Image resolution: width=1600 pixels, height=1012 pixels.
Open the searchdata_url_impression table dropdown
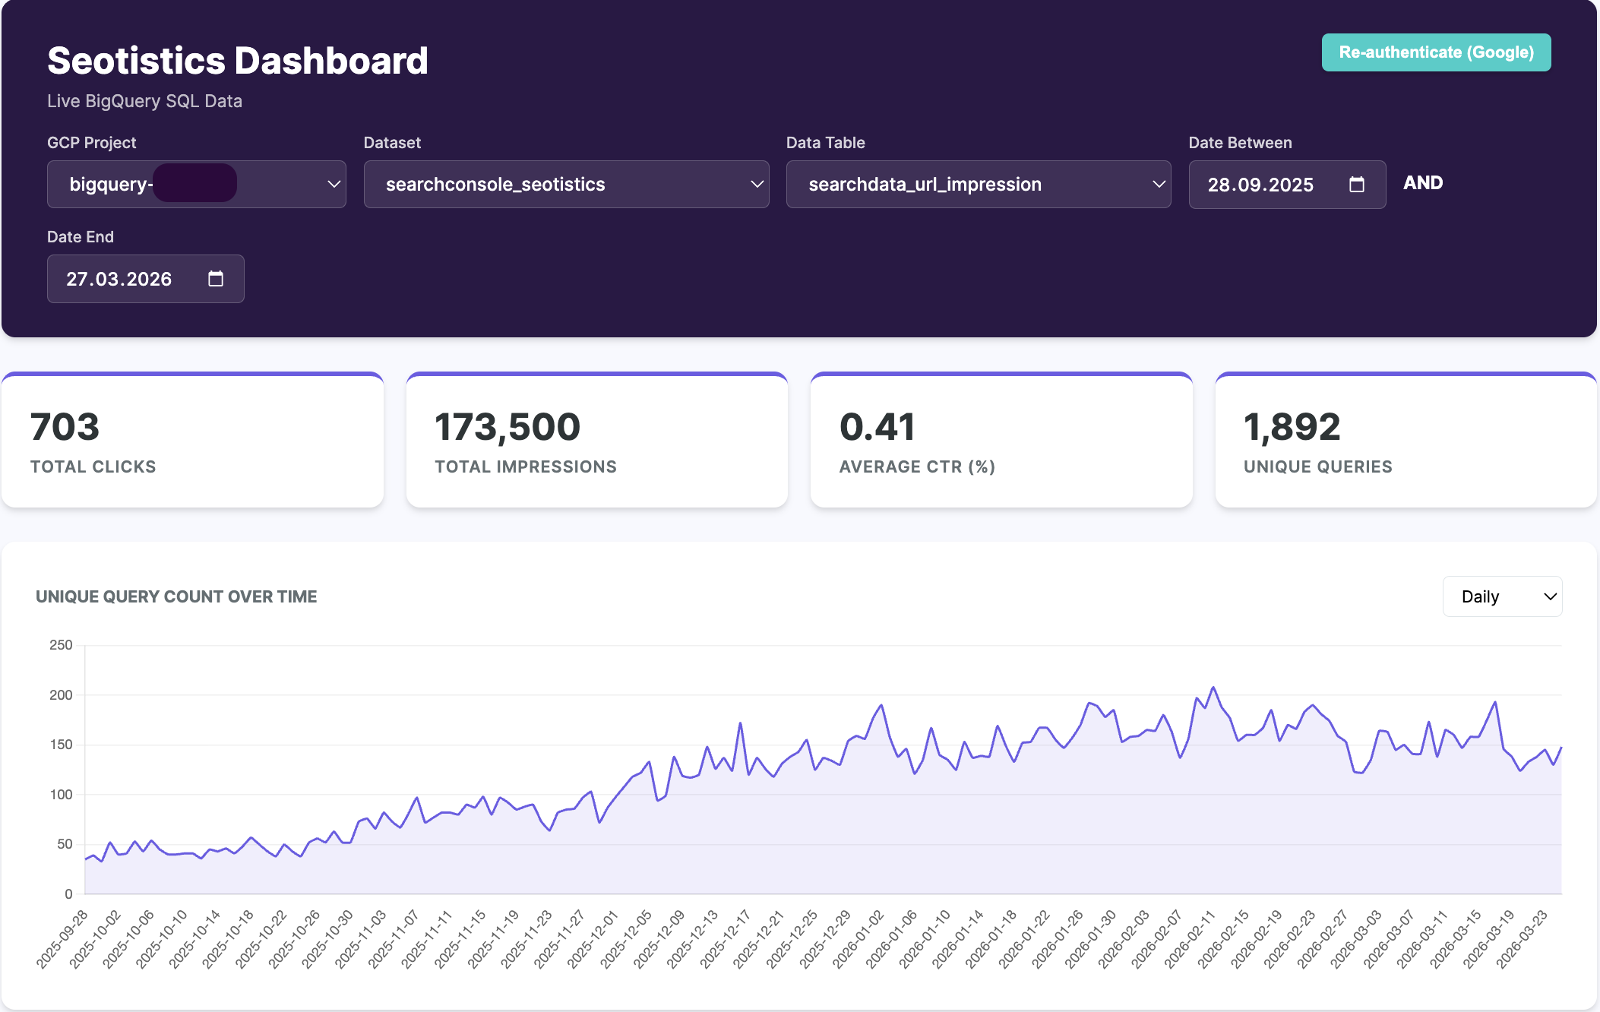coord(978,184)
